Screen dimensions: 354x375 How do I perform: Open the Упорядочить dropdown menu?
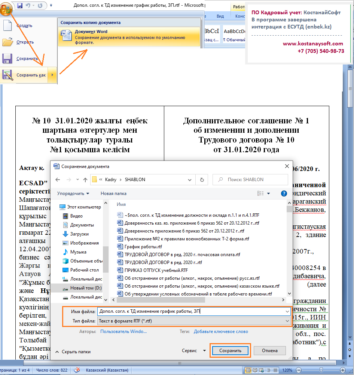click(x=73, y=193)
